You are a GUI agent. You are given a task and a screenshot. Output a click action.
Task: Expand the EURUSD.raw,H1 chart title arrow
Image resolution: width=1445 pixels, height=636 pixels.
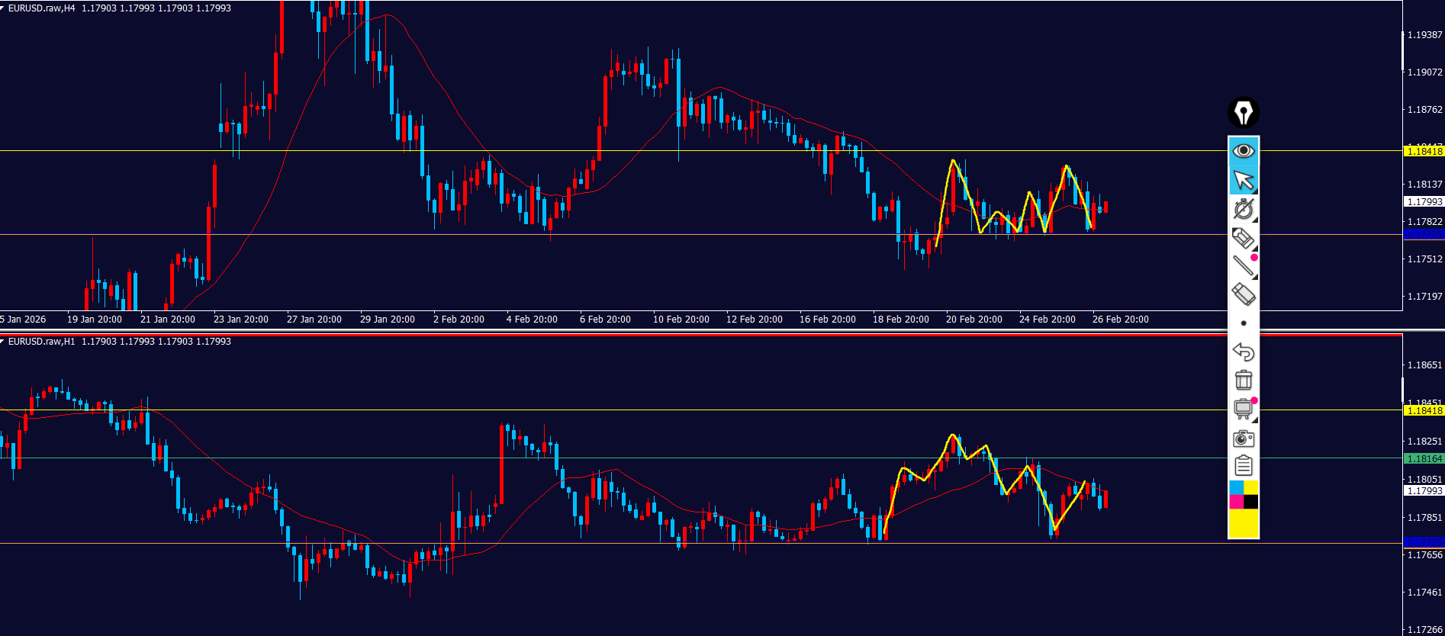pyautogui.click(x=3, y=342)
